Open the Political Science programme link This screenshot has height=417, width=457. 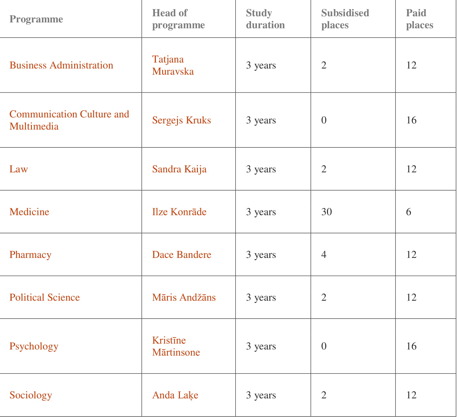pos(45,297)
